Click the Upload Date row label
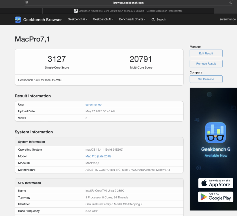The image size is (237, 216). (26, 111)
